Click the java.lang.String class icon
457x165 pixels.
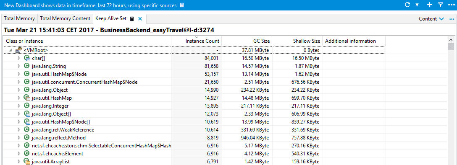click(27, 66)
